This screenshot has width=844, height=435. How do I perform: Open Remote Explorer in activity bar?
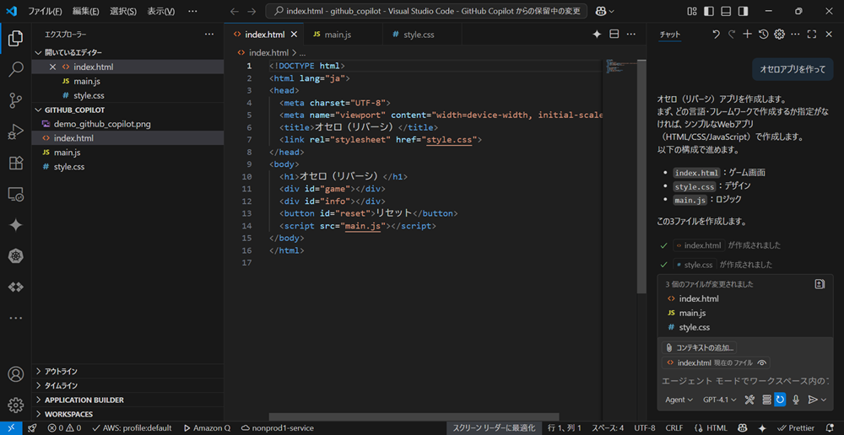[15, 194]
